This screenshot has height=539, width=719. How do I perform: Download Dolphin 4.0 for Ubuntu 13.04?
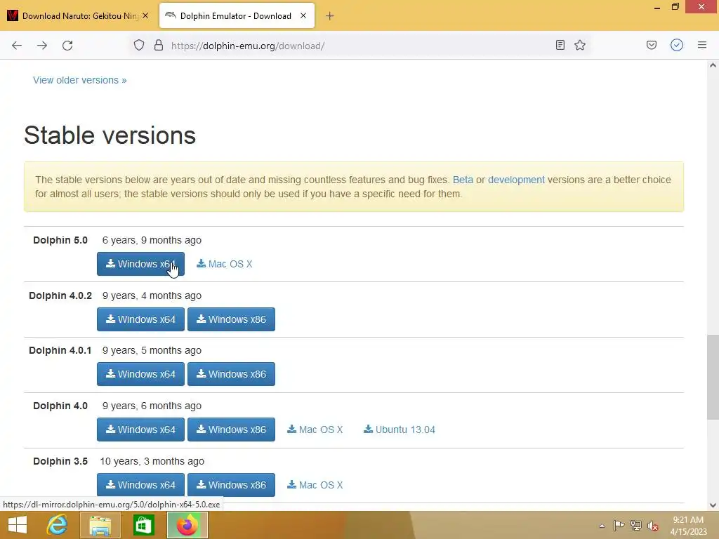coord(400,430)
